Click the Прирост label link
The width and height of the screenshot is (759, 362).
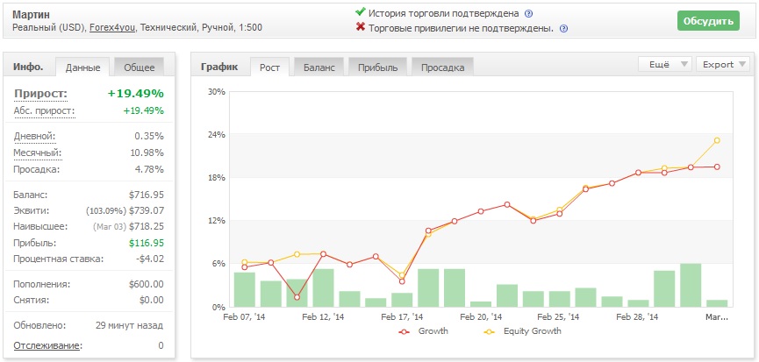(x=40, y=94)
